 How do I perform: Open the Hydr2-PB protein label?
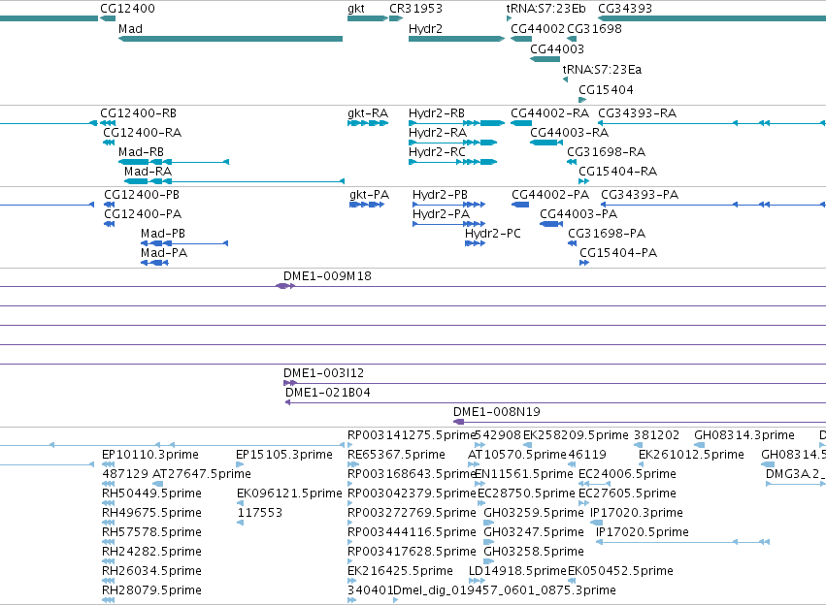440,195
